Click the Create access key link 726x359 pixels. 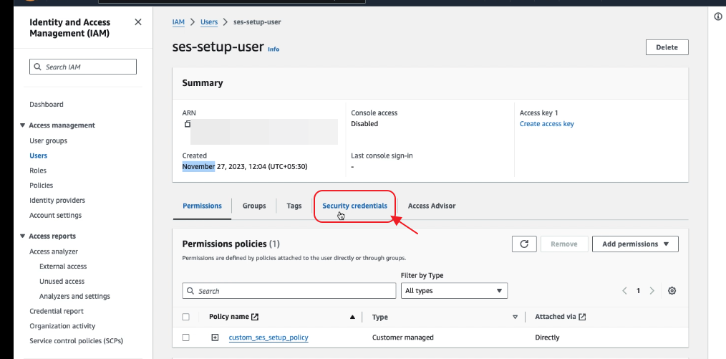coord(546,124)
